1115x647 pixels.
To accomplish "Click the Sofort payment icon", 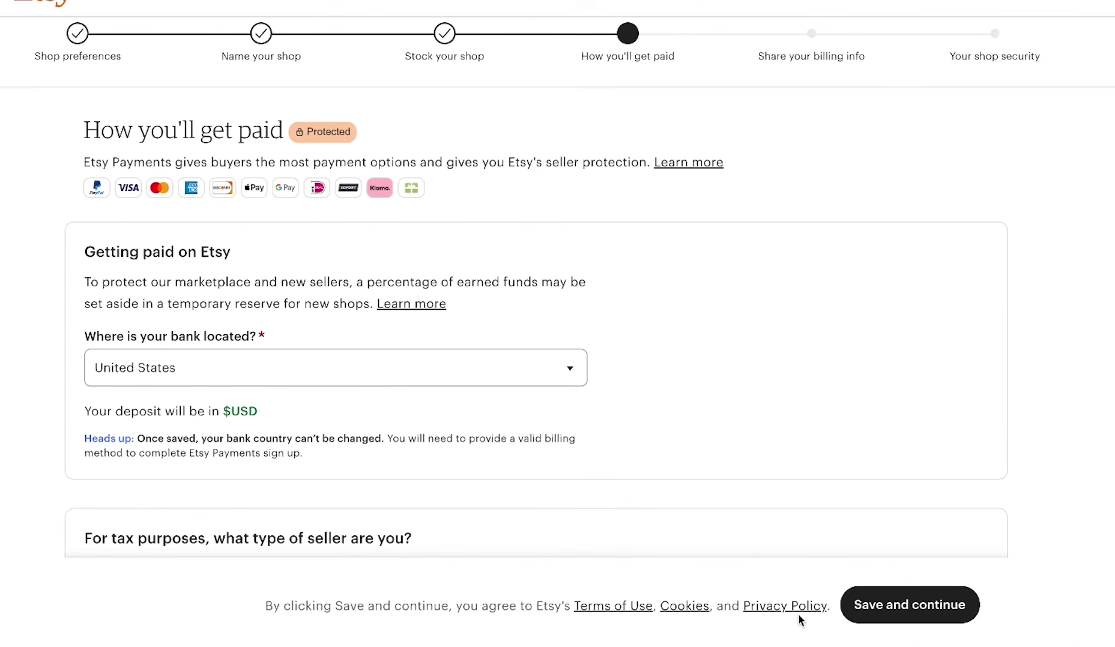I will pyautogui.click(x=348, y=188).
